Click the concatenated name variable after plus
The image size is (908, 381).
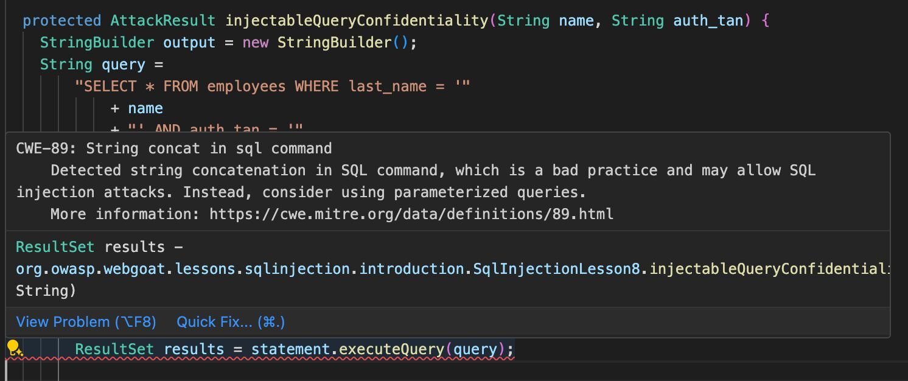click(x=145, y=108)
